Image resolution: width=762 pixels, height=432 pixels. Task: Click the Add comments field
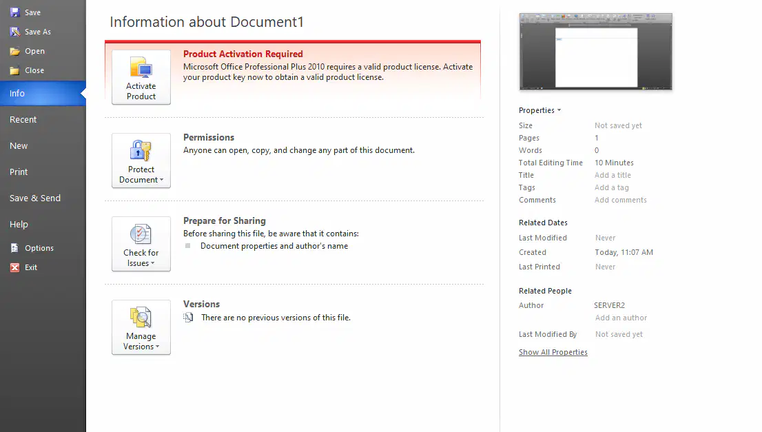click(621, 200)
